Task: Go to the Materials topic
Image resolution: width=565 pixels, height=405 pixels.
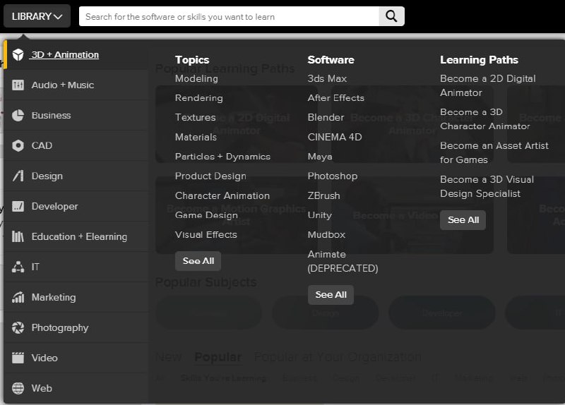Action: pos(196,137)
